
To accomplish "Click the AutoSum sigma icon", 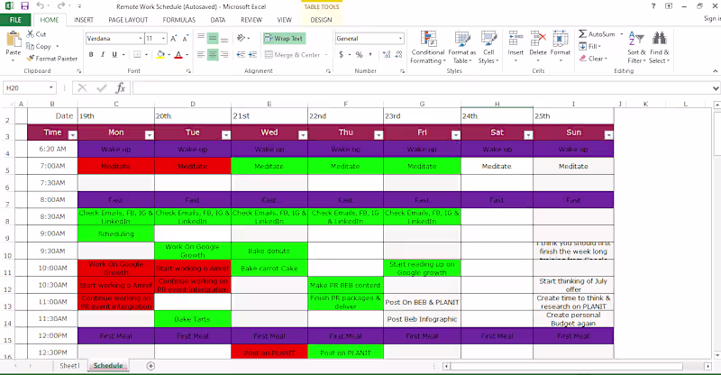I will (x=582, y=34).
